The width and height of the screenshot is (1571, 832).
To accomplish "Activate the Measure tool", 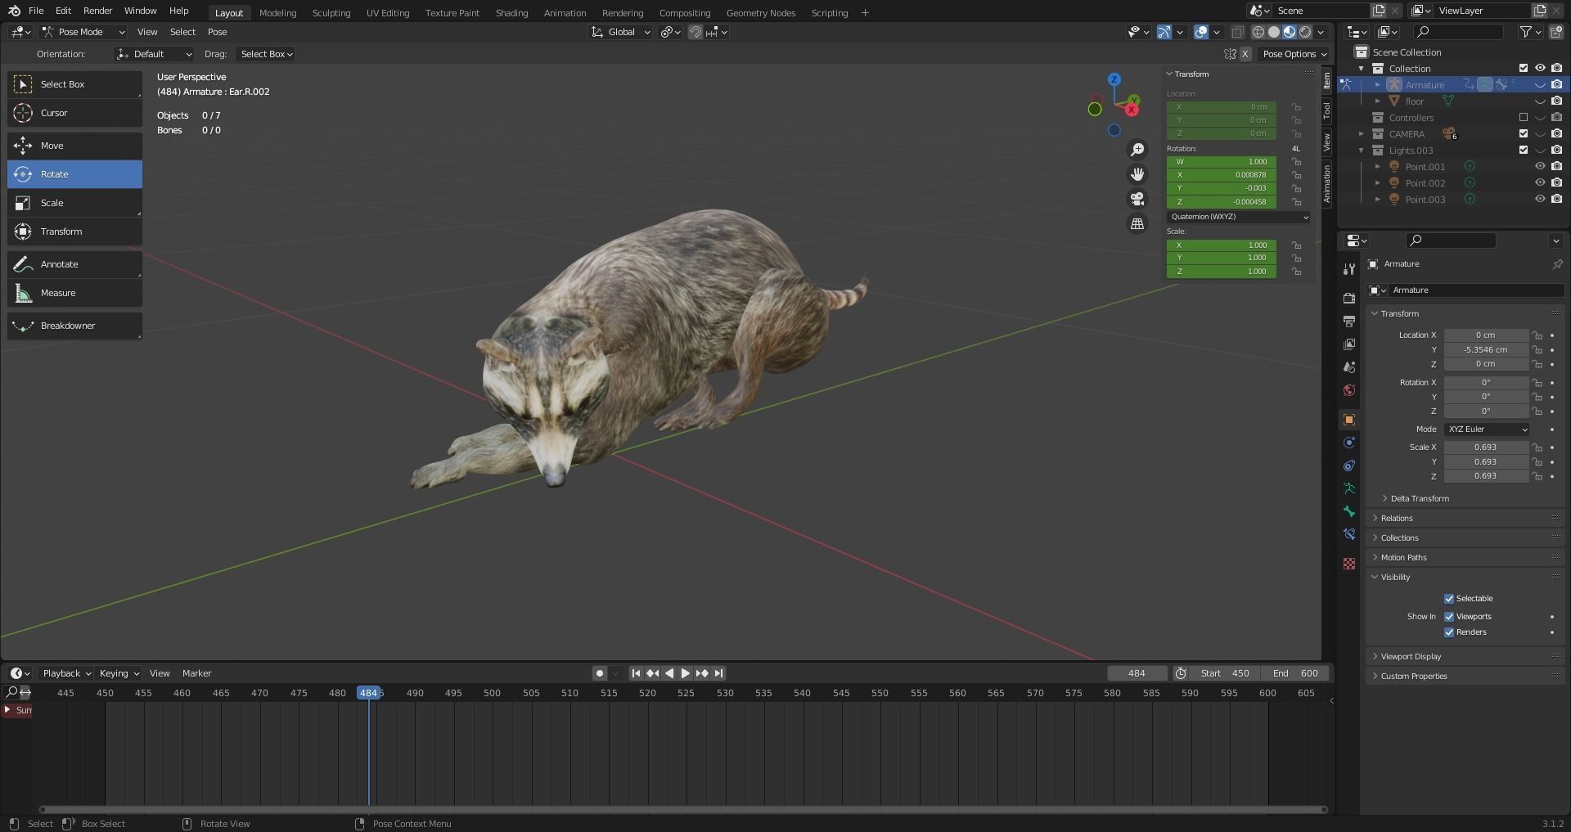I will [74, 293].
